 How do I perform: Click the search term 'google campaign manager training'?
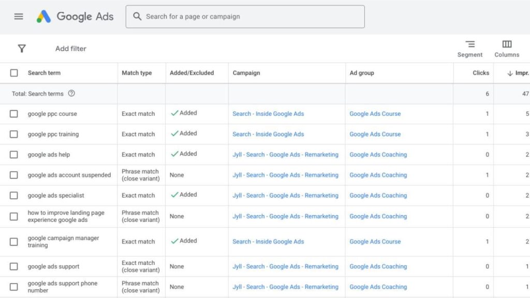63,242
